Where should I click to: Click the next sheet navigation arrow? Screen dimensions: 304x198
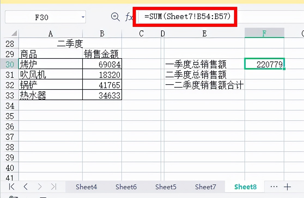pyautogui.click(x=40, y=187)
